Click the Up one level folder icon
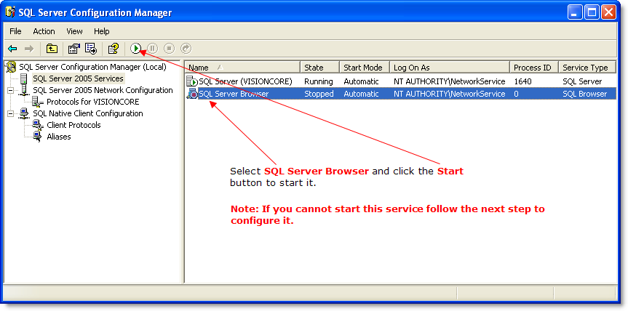 (x=52, y=49)
